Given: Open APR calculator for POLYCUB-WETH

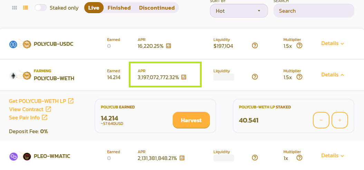Looking at the screenshot, I should point(184,77).
